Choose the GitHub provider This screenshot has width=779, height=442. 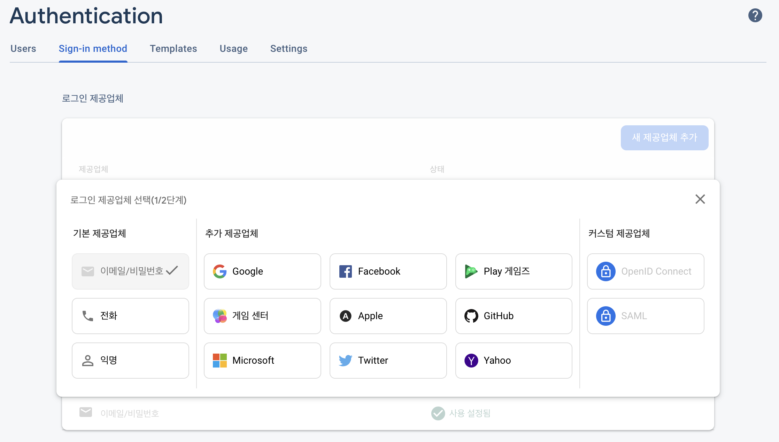click(x=514, y=316)
